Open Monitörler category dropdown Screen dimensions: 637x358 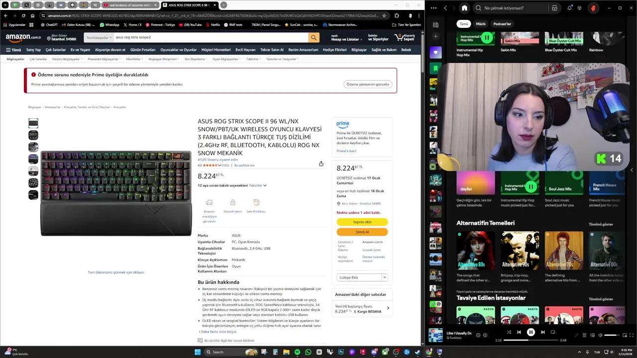pos(134,59)
